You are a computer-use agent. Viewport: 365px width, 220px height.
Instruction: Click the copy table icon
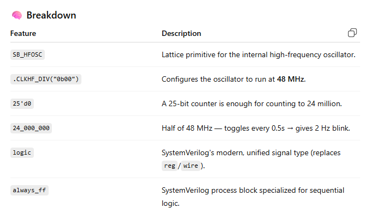[352, 33]
